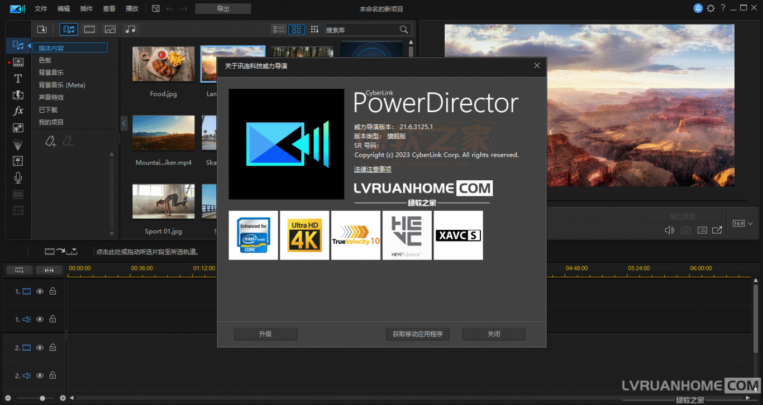Click the preview volume speaker icon
Screen dimensions: 763x405
[x=669, y=230]
